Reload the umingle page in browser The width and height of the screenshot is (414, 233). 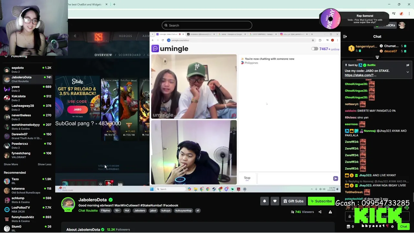(163, 40)
